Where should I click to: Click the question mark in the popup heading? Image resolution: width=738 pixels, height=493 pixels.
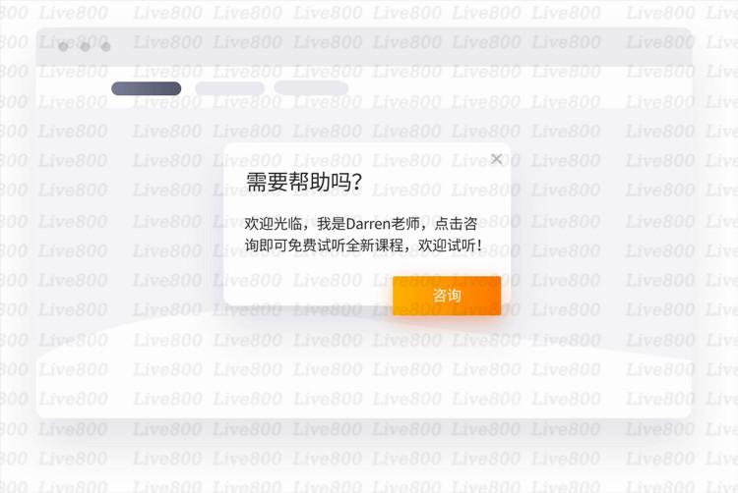click(356, 183)
